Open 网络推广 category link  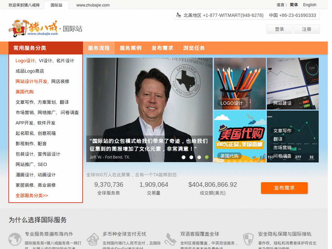(x=47, y=113)
